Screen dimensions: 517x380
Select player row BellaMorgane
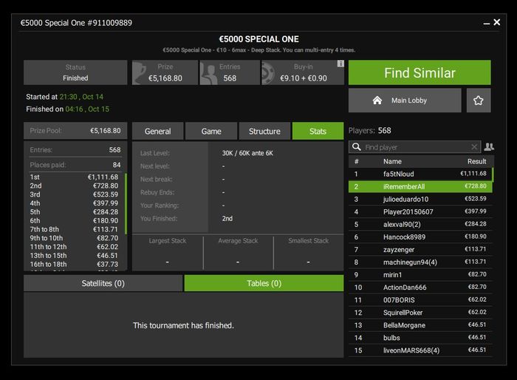click(x=420, y=325)
